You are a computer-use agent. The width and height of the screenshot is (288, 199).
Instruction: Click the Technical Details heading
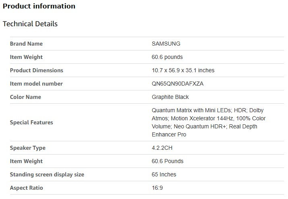point(30,24)
